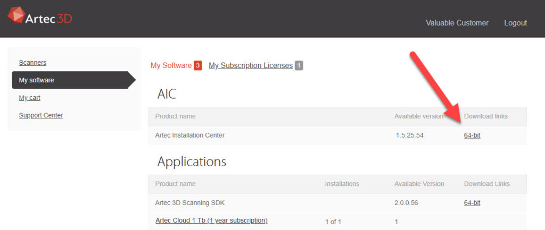This screenshot has width=545, height=230.
Task: Download 64-bit Artec 3D Scanning SDK
Action: tap(472, 203)
